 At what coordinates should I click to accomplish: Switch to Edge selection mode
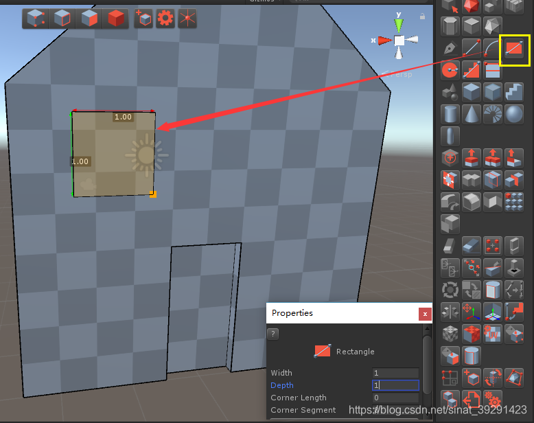pos(62,19)
